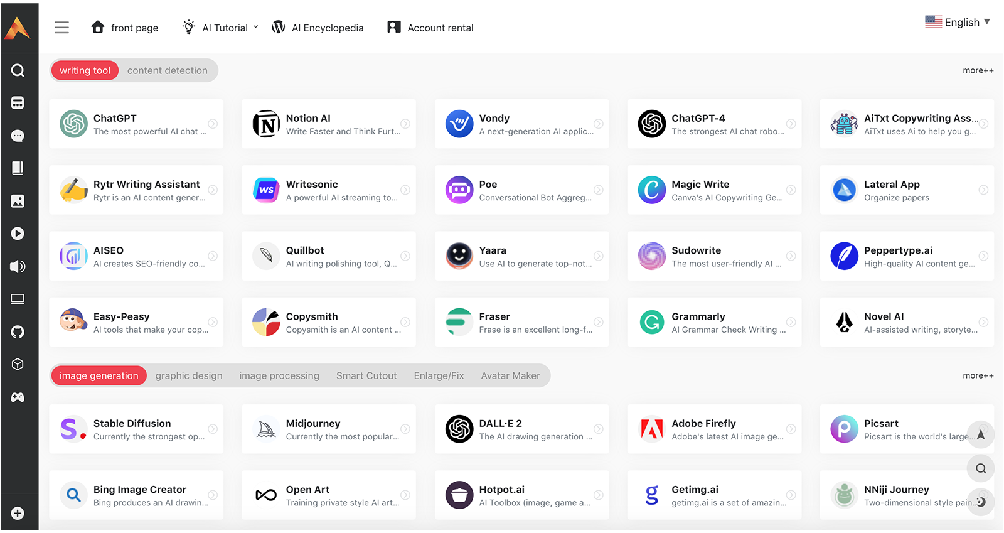Screen dimensions: 1004x533
Task: Open the Bing Image Creator card
Action: coord(136,495)
